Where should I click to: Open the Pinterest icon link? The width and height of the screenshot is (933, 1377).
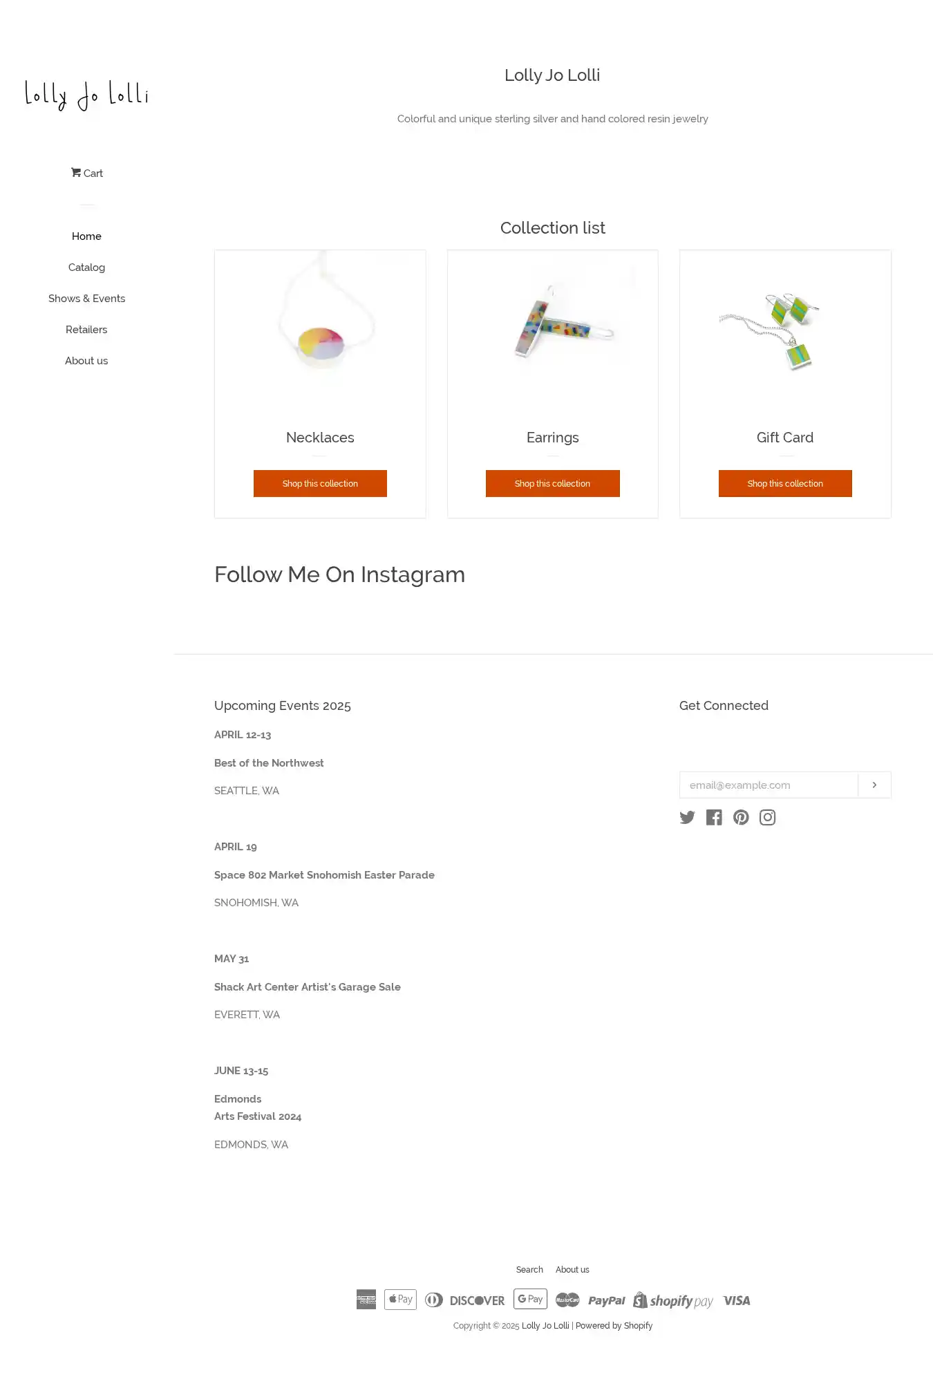741,818
